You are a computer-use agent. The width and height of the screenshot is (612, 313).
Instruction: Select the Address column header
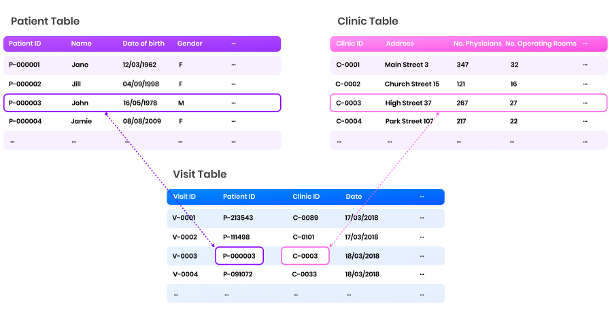pos(400,44)
